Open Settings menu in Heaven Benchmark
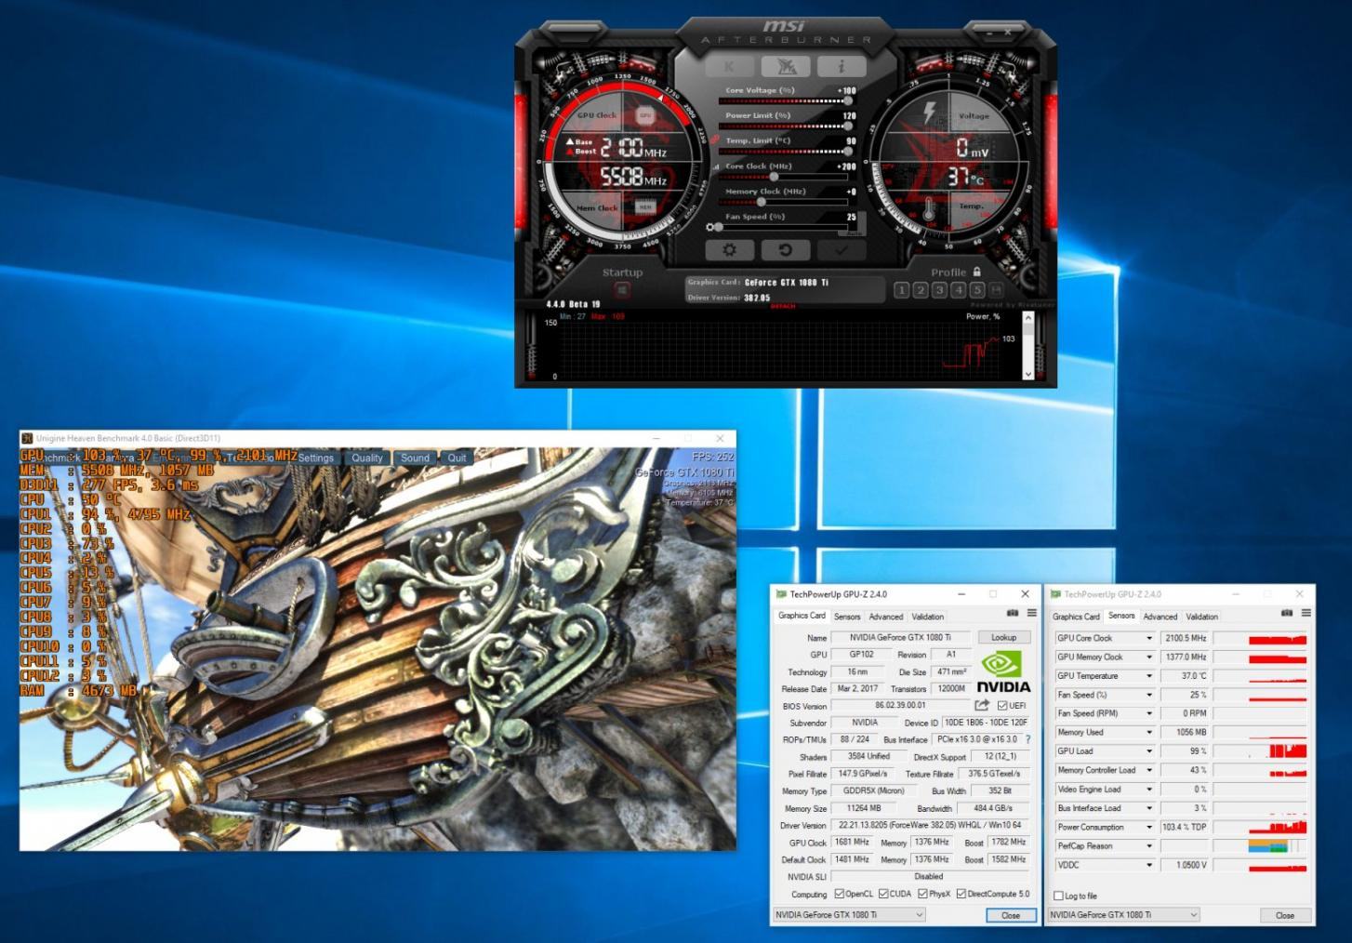Viewport: 1352px width, 943px height. coord(316,458)
